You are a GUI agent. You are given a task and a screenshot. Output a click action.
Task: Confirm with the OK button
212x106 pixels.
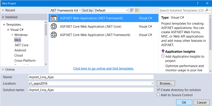point(184,103)
